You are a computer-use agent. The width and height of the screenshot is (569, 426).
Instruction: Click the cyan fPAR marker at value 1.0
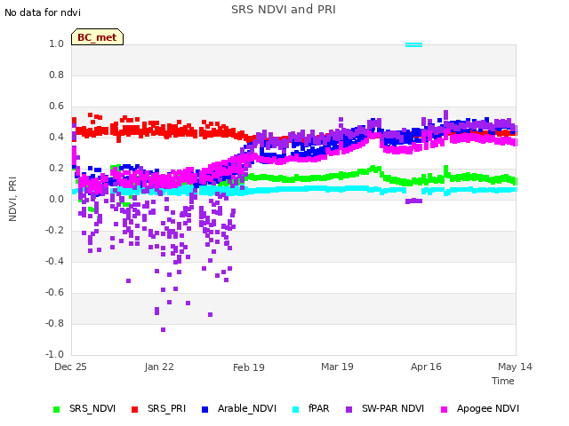[x=413, y=45]
